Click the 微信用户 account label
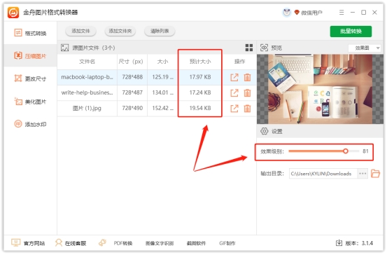The width and height of the screenshot is (387, 255). point(311,13)
